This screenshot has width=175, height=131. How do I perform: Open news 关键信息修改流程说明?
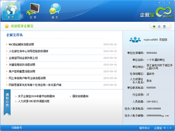click(x=22, y=65)
